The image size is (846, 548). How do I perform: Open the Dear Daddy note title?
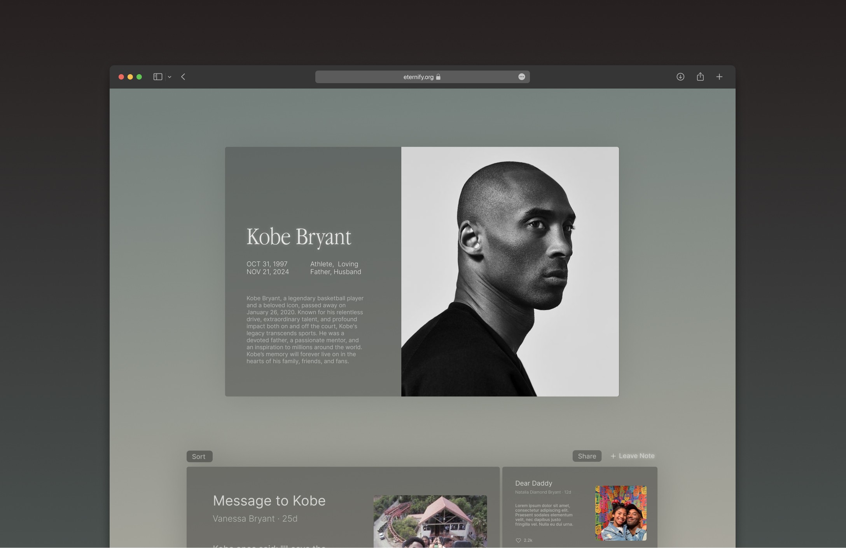point(533,483)
